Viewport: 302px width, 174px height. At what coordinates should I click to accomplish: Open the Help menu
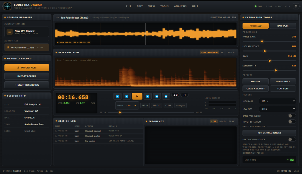[x=195, y=6]
